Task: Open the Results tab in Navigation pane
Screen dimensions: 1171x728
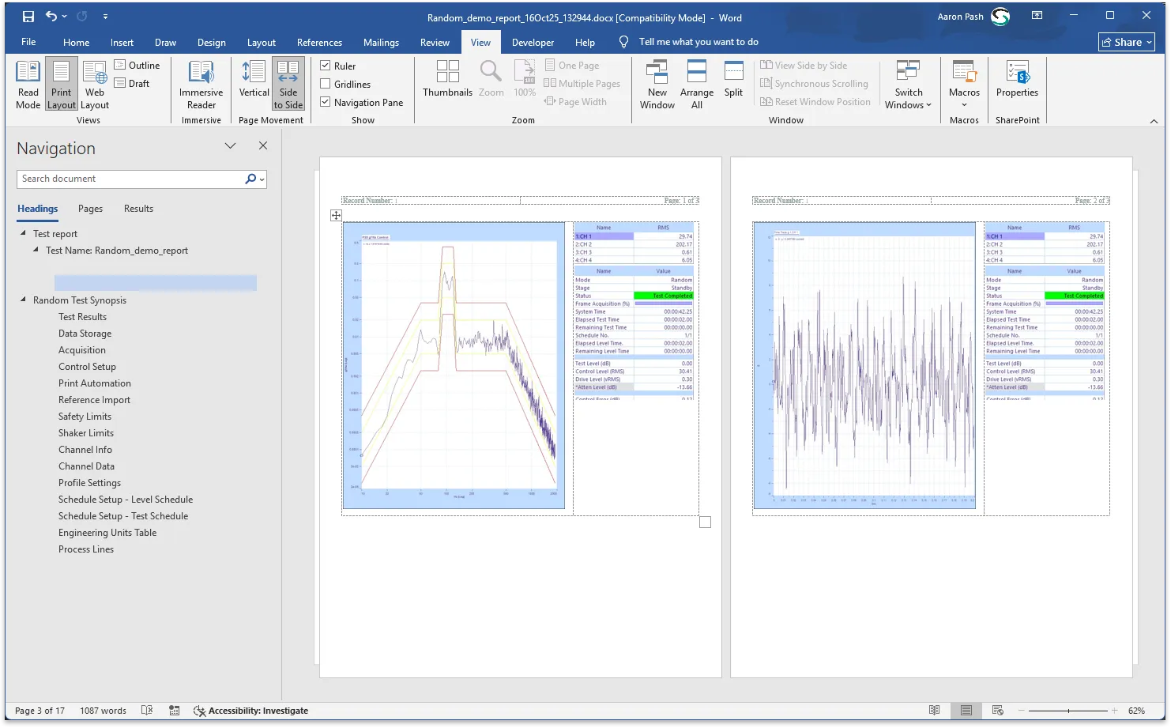Action: pyautogui.click(x=138, y=208)
